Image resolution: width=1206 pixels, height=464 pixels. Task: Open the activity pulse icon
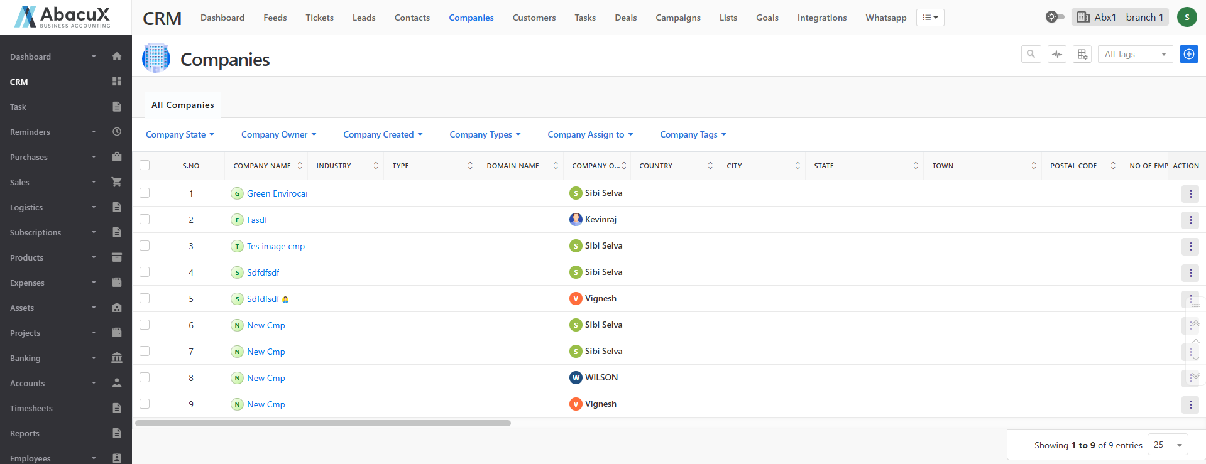coord(1057,54)
